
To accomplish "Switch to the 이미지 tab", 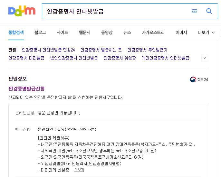I will coord(181,33).
